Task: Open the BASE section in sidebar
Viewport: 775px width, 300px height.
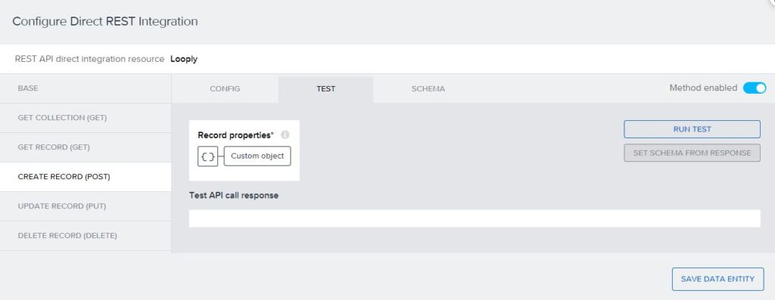Action: coord(86,88)
